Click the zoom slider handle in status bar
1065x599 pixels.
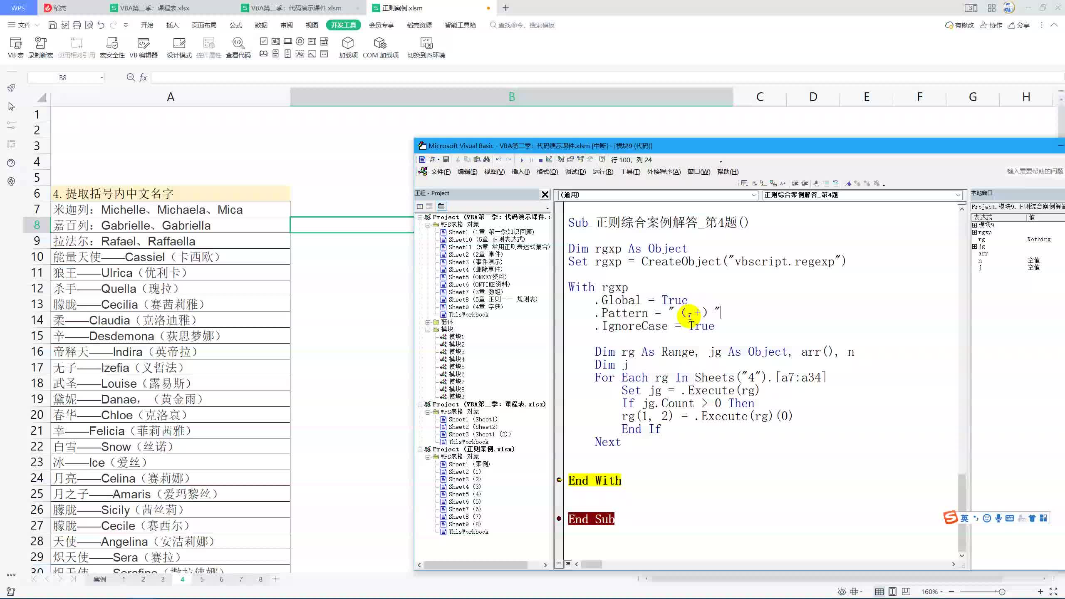click(1001, 592)
